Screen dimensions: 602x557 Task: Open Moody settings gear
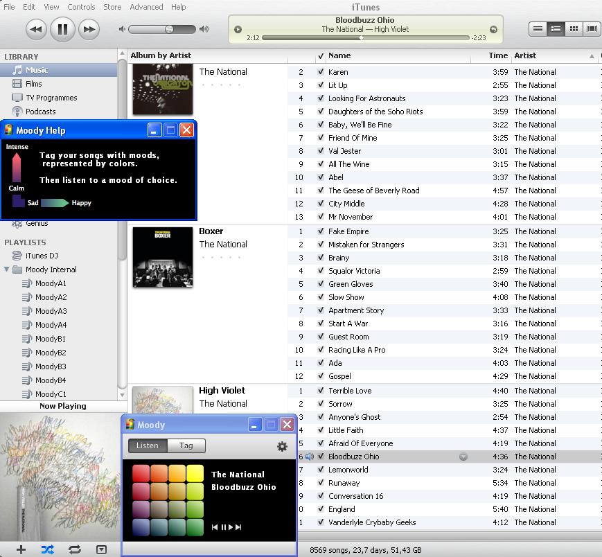click(x=282, y=446)
